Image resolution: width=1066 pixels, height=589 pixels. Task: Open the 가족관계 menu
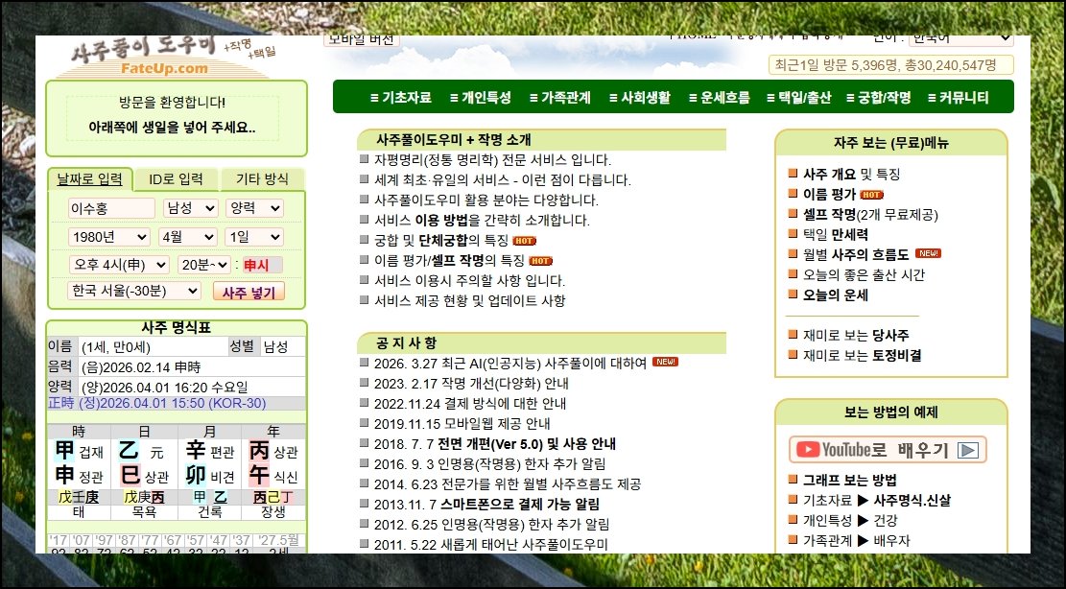pyautogui.click(x=560, y=97)
